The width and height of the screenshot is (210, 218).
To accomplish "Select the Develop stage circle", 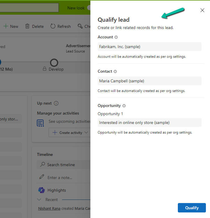I will 54,62.
